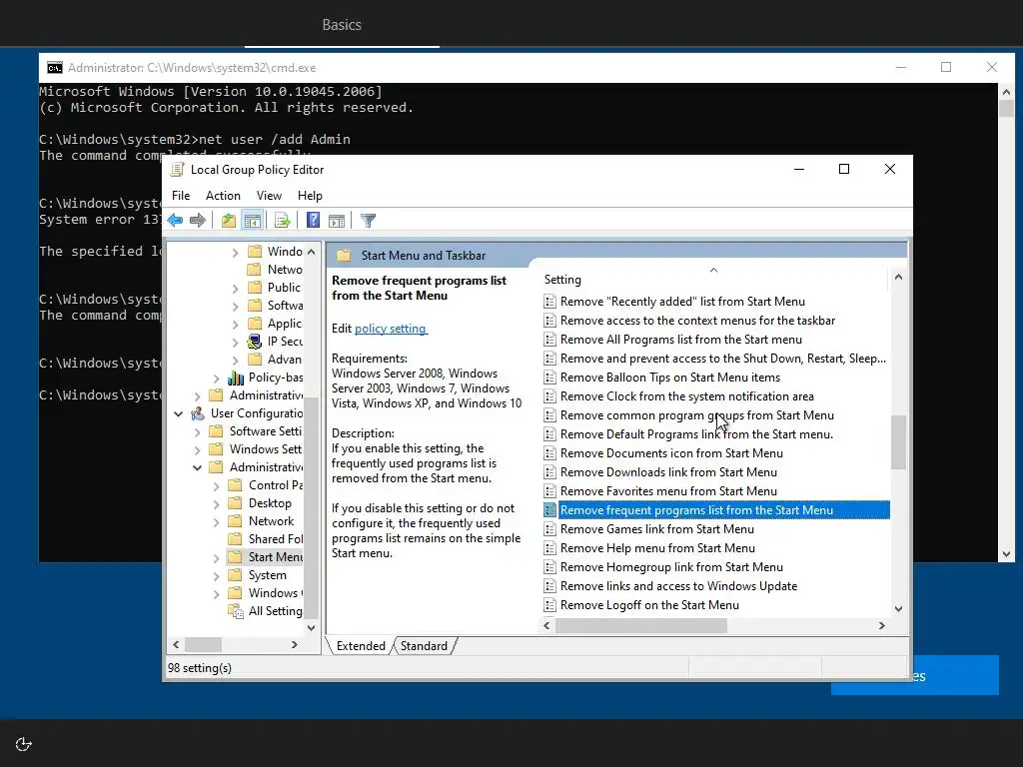Select Remove Homegroup link from Start Menu
Image resolution: width=1023 pixels, height=767 pixels.
tap(671, 567)
